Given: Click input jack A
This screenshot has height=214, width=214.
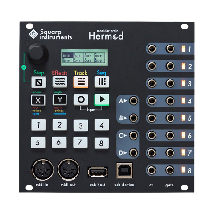Looking at the screenshot, I should [x=133, y=101].
